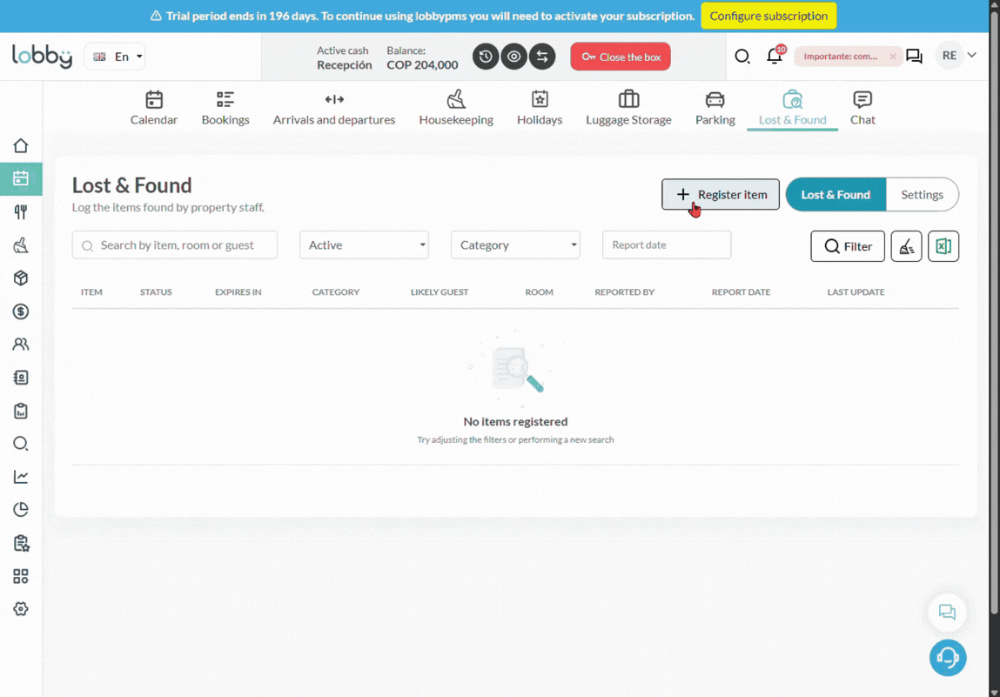Open the apps grid sidebar icon
The image size is (1000, 697).
20,576
